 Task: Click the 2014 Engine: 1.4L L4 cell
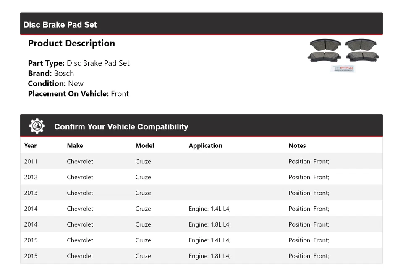point(209,209)
